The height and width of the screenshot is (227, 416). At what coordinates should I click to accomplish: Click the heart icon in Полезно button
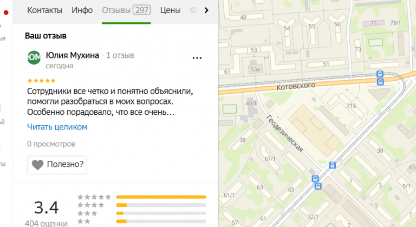[37, 165]
